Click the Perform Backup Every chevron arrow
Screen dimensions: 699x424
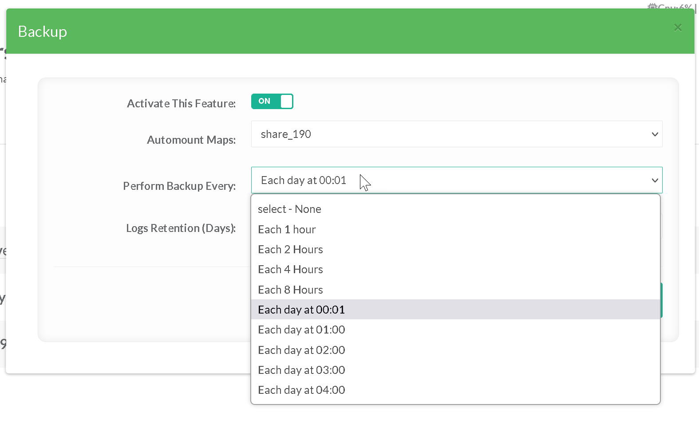655,181
